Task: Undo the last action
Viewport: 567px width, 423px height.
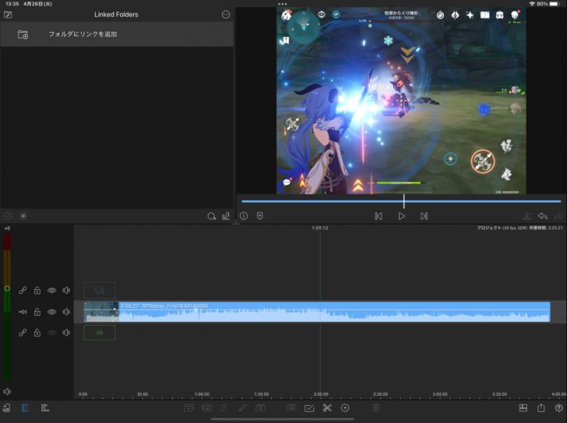Action: click(542, 216)
